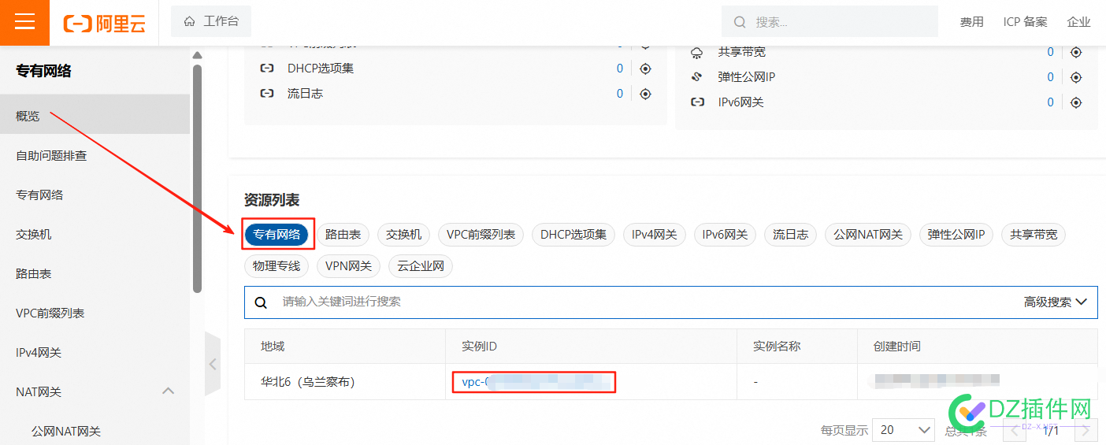Image resolution: width=1106 pixels, height=445 pixels.
Task: Collapse the NAT网关 sidebar group
Action: click(168, 391)
